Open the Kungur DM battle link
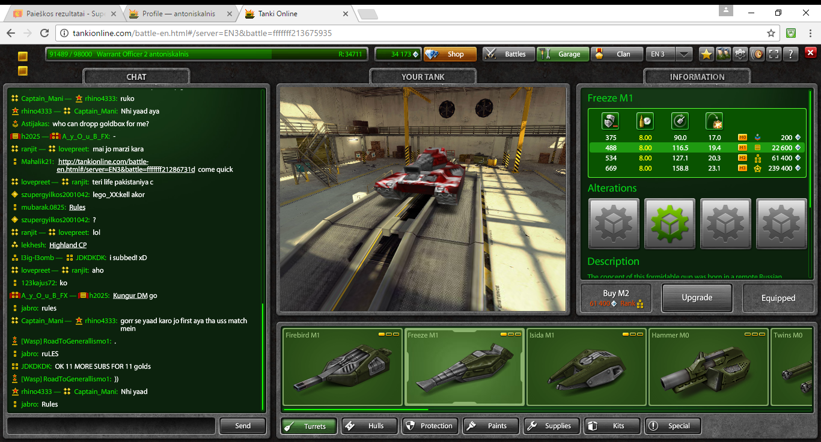The image size is (821, 442). (130, 295)
